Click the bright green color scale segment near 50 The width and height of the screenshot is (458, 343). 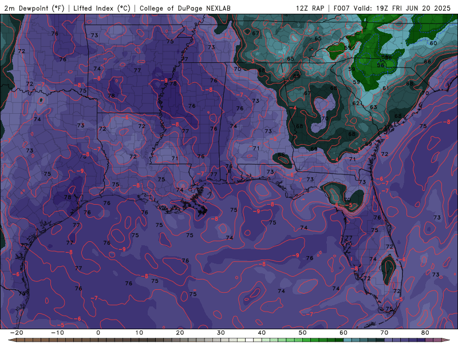coord(307,340)
